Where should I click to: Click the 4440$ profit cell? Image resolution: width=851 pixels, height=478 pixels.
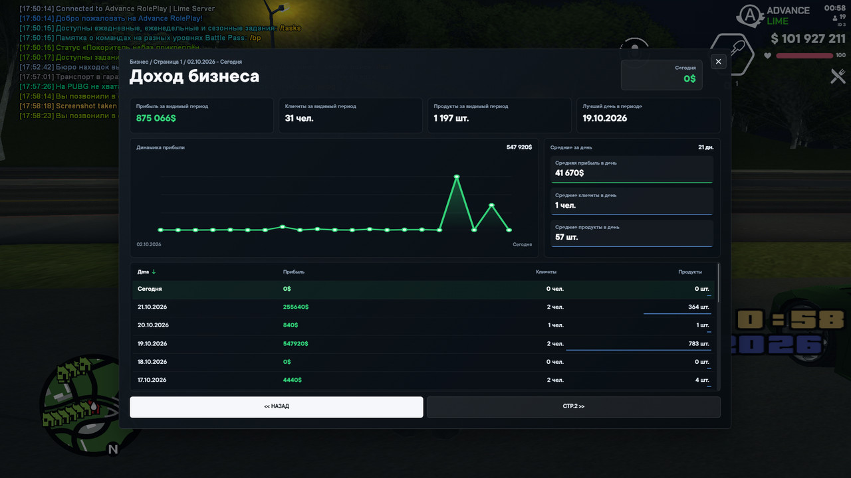pos(293,380)
